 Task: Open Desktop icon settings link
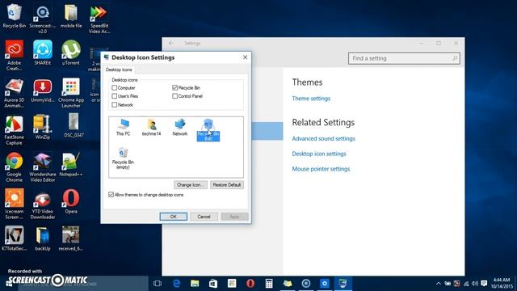319,154
